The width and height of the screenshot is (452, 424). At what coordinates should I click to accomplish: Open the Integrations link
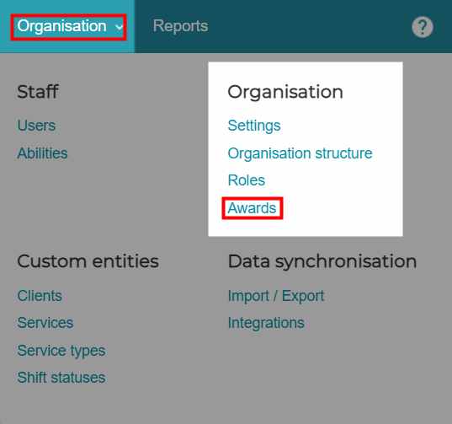pos(266,323)
